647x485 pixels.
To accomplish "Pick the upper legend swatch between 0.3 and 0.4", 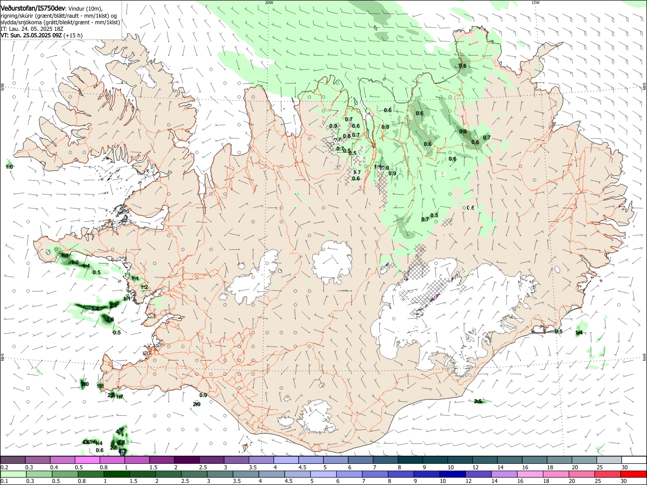I will click(37, 460).
